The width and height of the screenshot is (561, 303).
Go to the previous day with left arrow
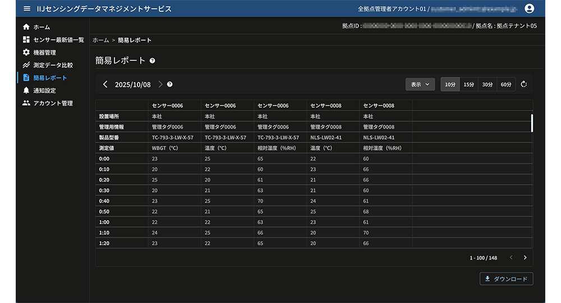pos(105,84)
